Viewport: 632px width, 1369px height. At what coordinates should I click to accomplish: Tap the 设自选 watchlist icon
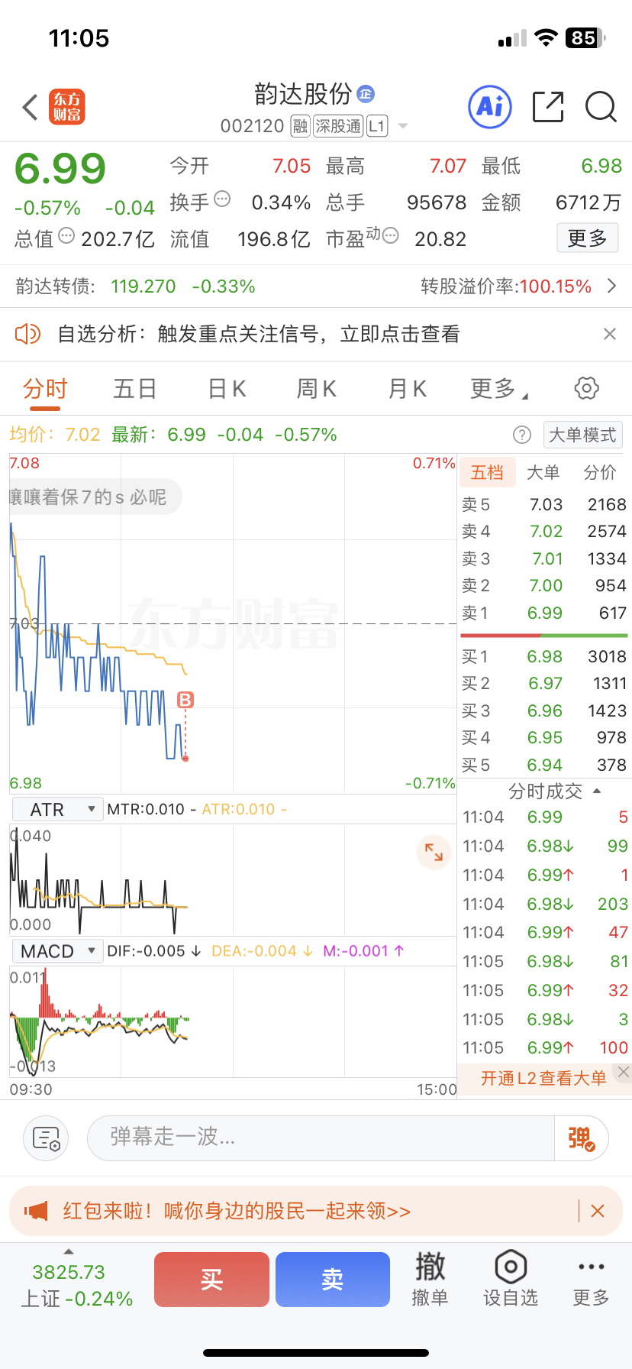point(511,1279)
